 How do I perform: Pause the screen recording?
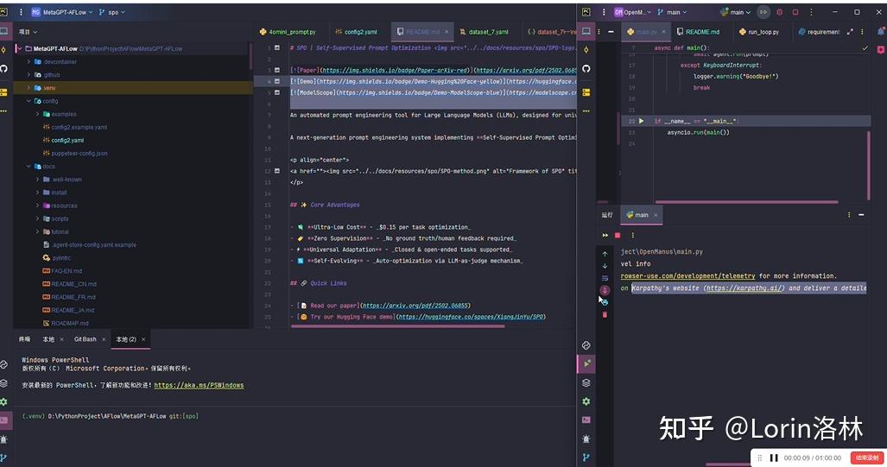point(774,458)
